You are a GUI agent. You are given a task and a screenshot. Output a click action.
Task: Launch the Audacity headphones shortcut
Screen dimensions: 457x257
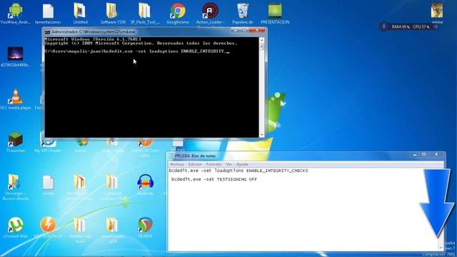coord(145,182)
